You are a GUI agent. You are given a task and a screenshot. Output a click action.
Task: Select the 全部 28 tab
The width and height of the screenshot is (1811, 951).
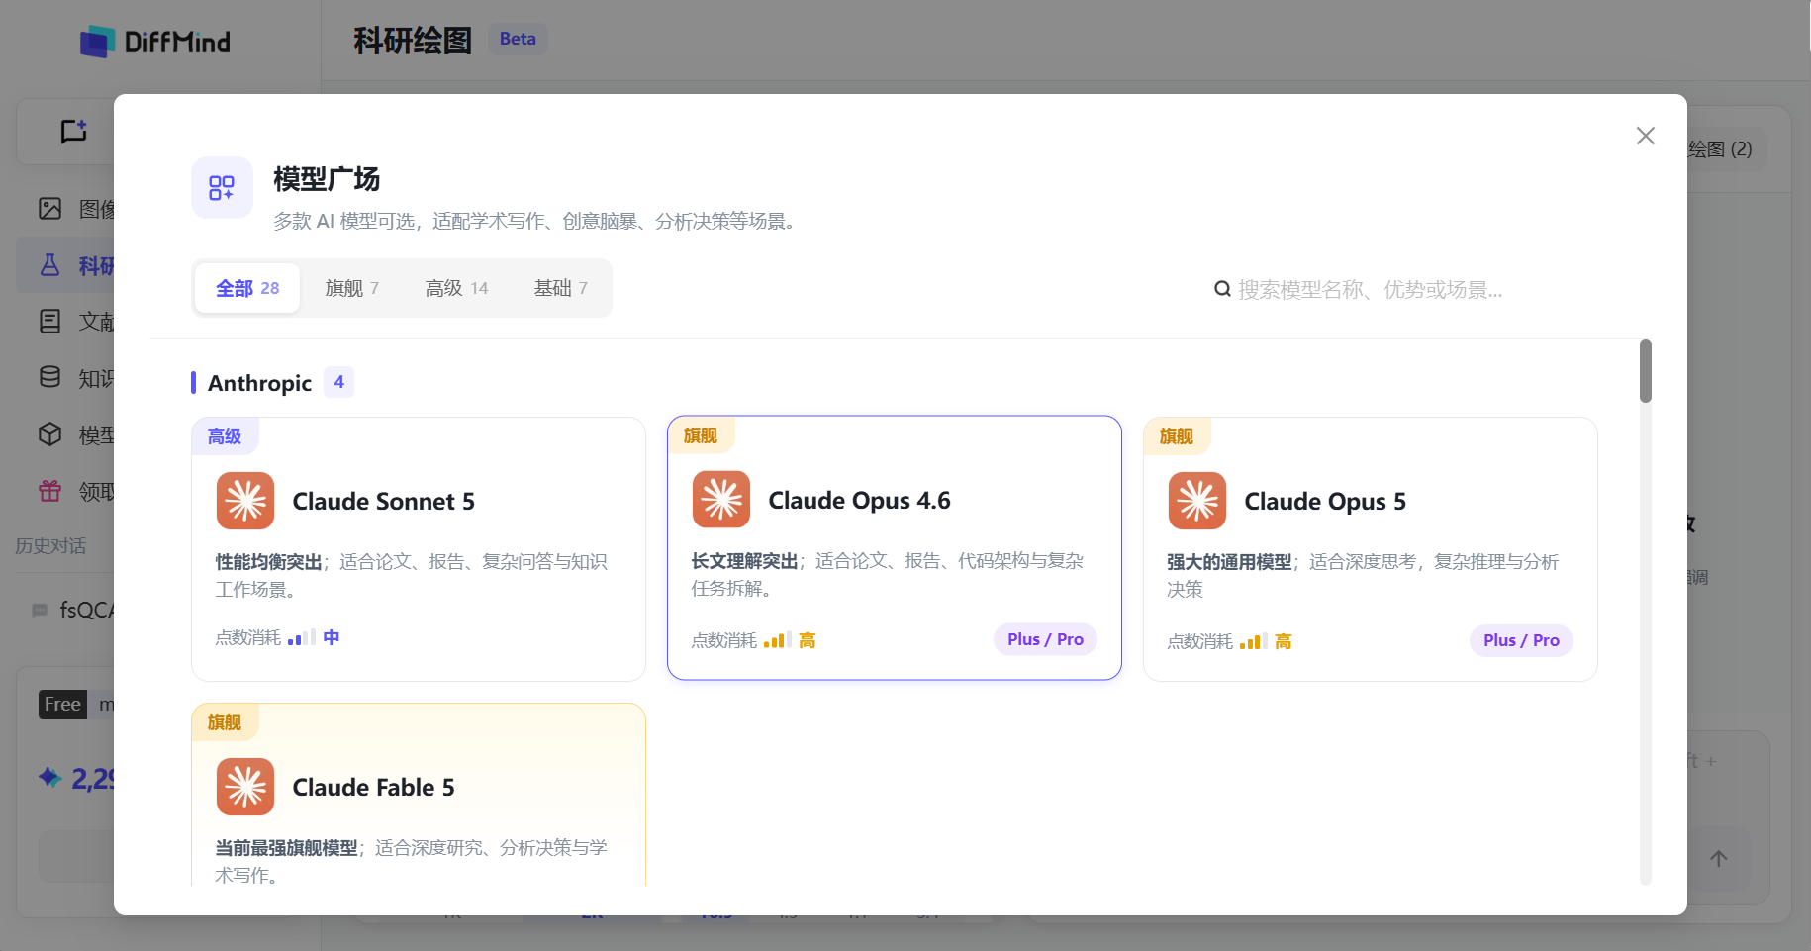tap(247, 288)
